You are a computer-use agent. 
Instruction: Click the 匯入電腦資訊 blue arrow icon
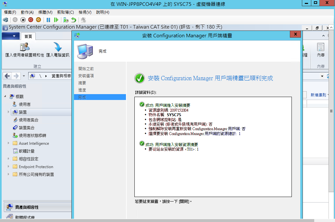pyautogui.click(x=58, y=47)
